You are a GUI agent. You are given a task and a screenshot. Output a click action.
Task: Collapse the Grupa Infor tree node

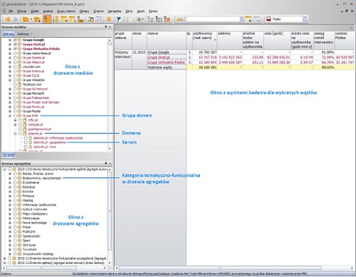(x=10, y=115)
